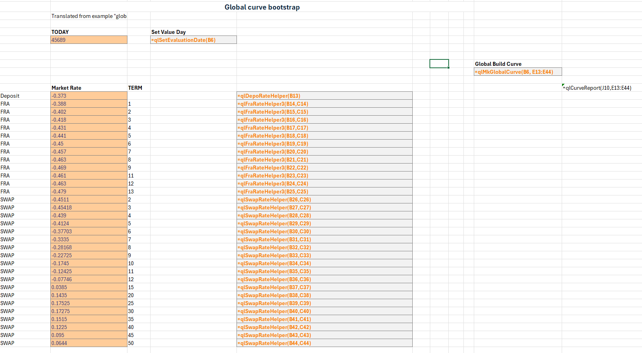Select the market rate cell showing 0.0644
The height and width of the screenshot is (353, 642).
click(x=89, y=343)
